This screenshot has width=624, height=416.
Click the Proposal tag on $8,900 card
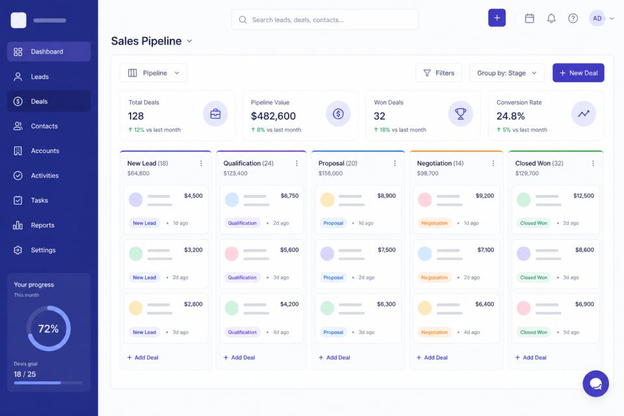[333, 224]
